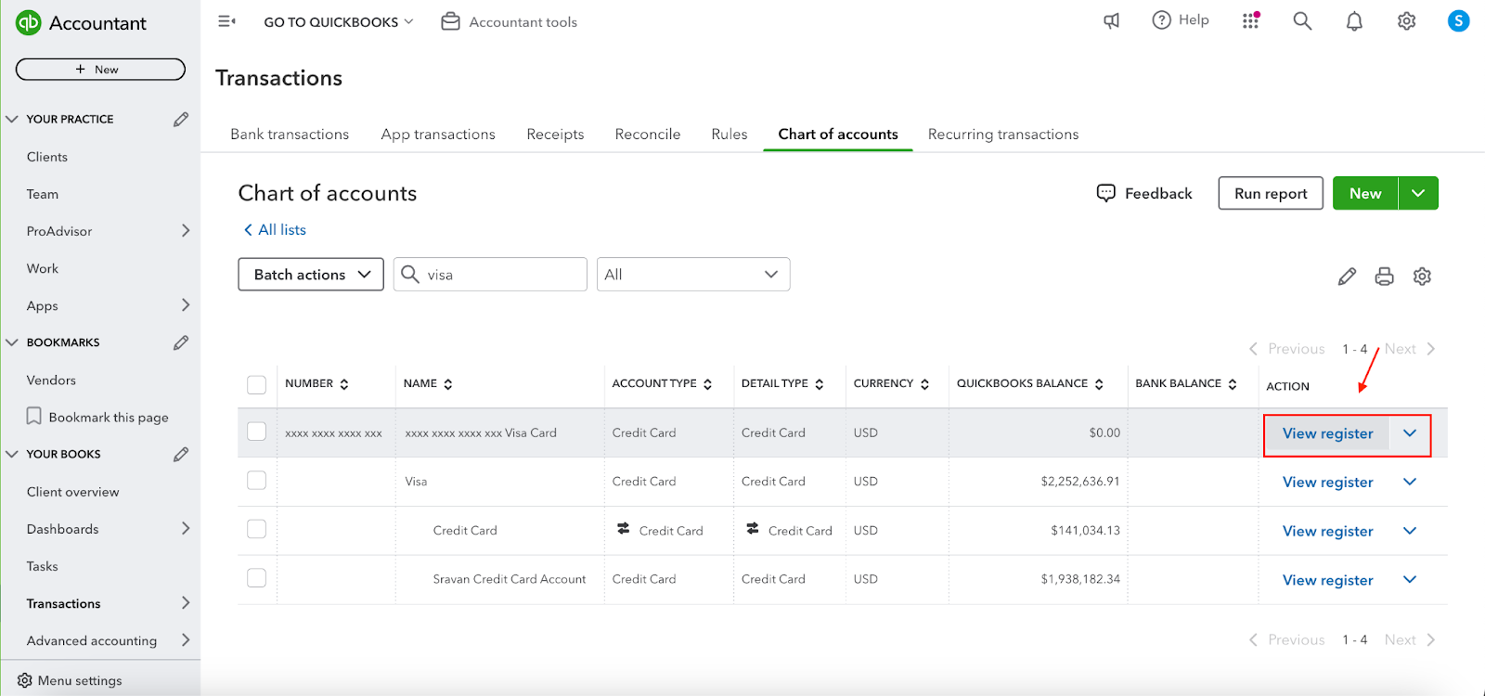Open action dropdown for Sravan Credit Card Account
Viewport: 1485px width, 696px height.
[x=1410, y=579]
